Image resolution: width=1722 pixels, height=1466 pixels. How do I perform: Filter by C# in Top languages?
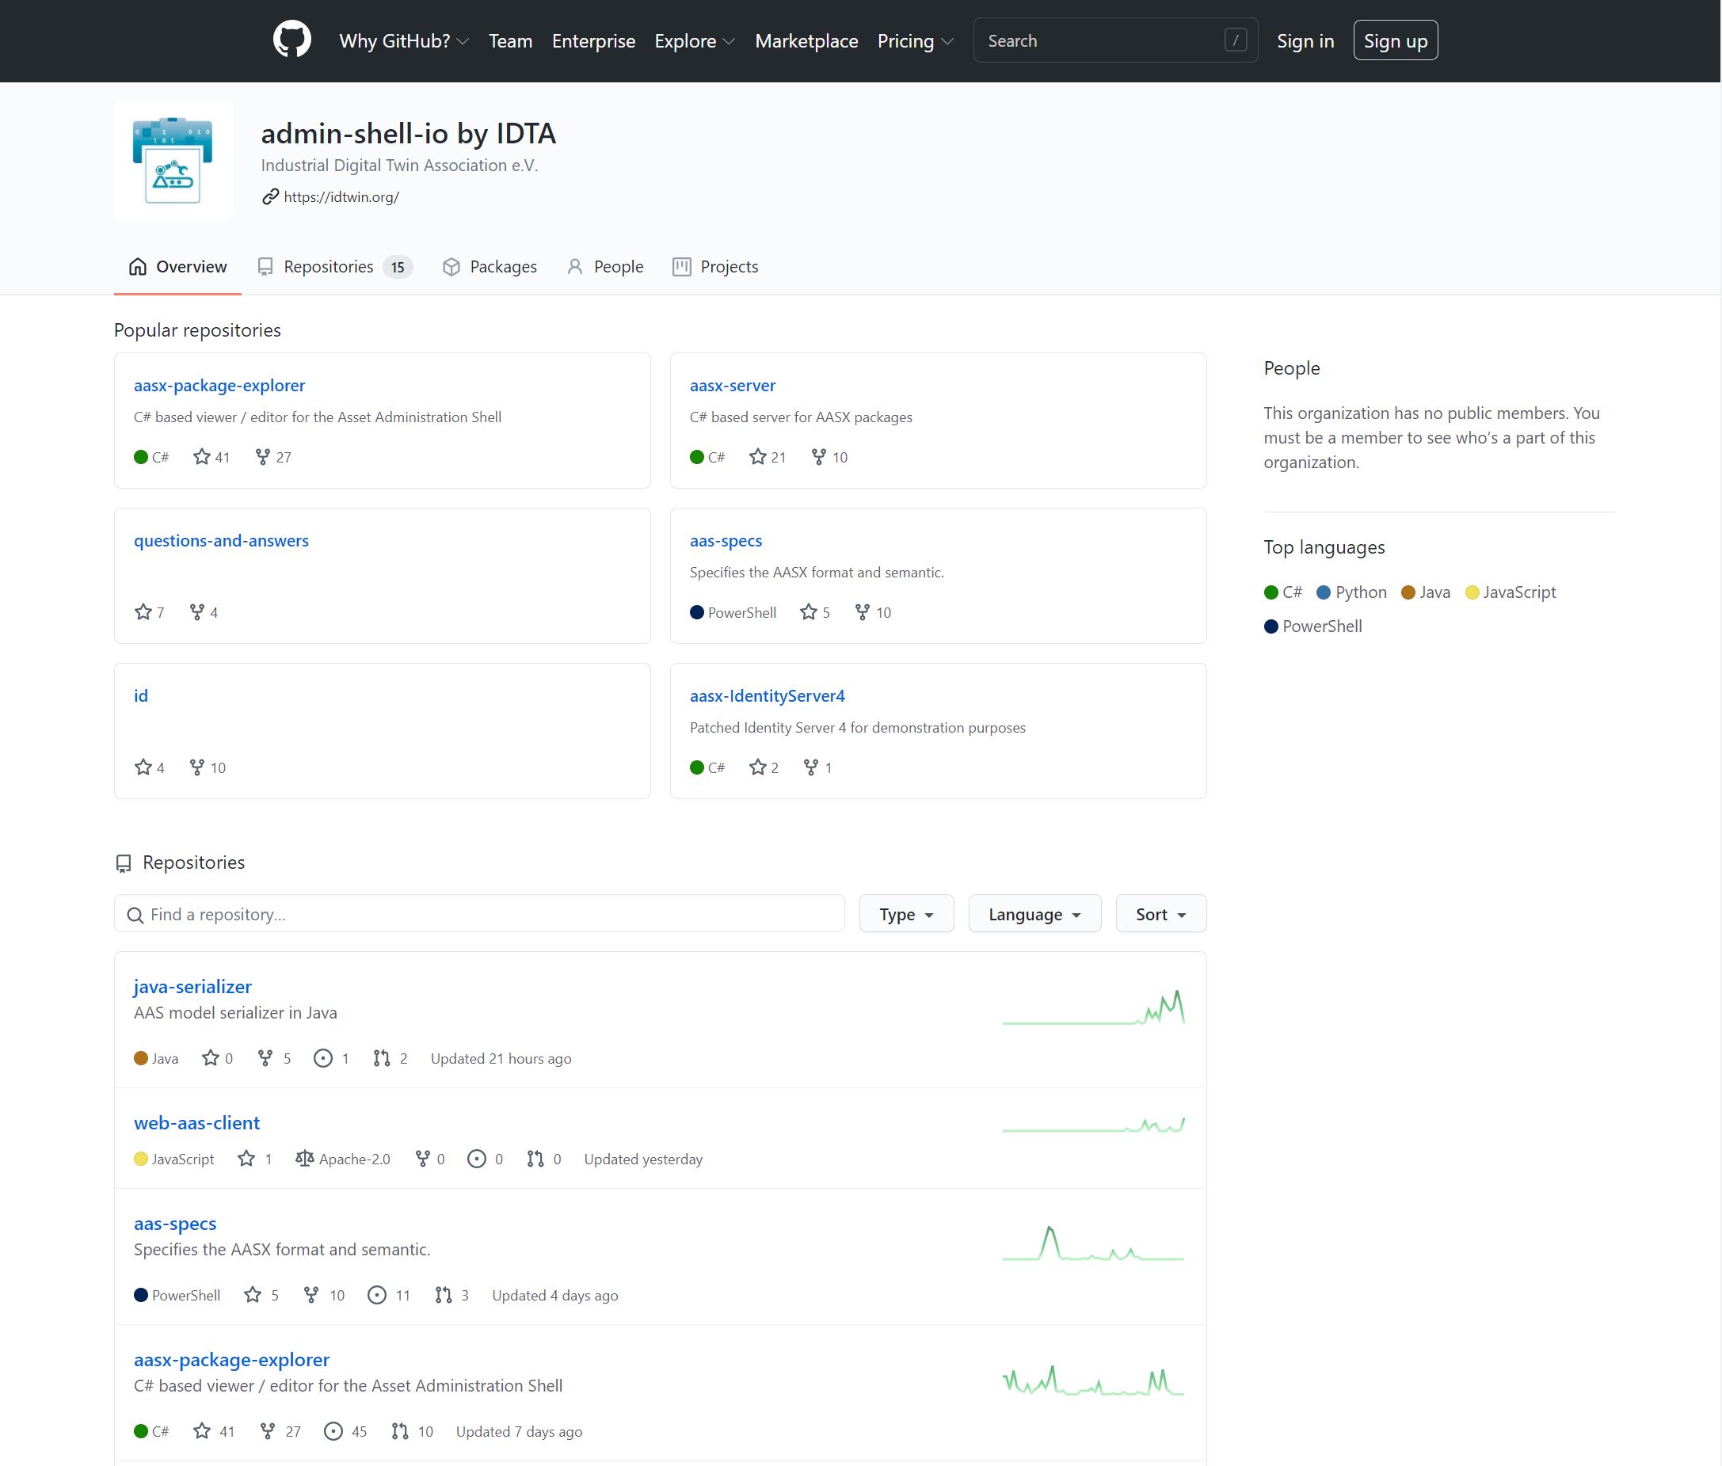1283,592
